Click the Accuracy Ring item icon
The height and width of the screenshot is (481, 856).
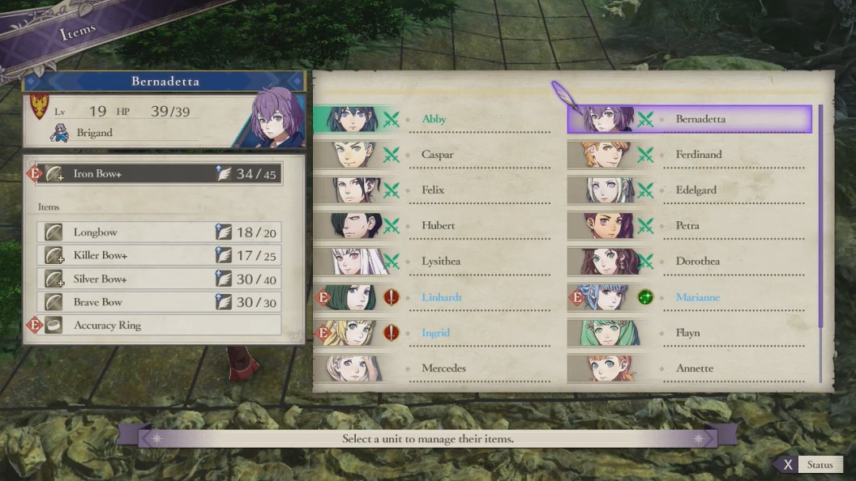coord(53,325)
